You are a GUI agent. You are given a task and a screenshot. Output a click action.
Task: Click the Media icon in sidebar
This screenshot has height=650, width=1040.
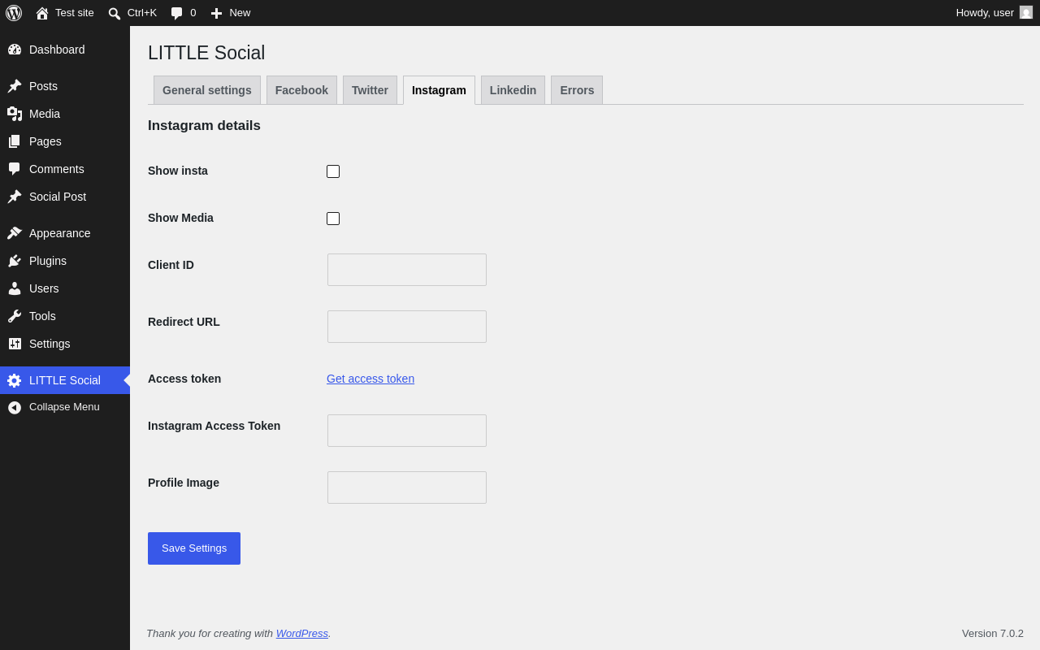point(15,114)
